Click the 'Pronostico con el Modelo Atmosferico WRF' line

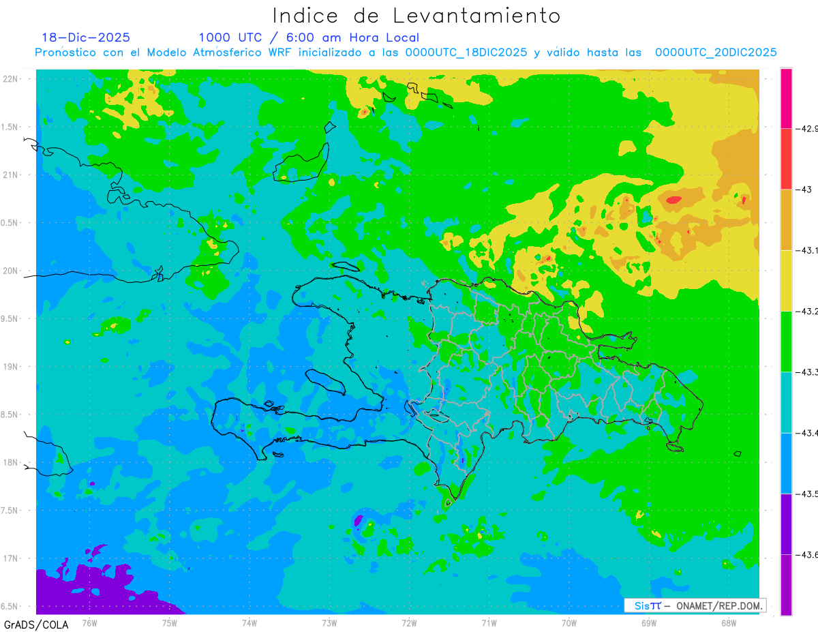click(x=406, y=52)
